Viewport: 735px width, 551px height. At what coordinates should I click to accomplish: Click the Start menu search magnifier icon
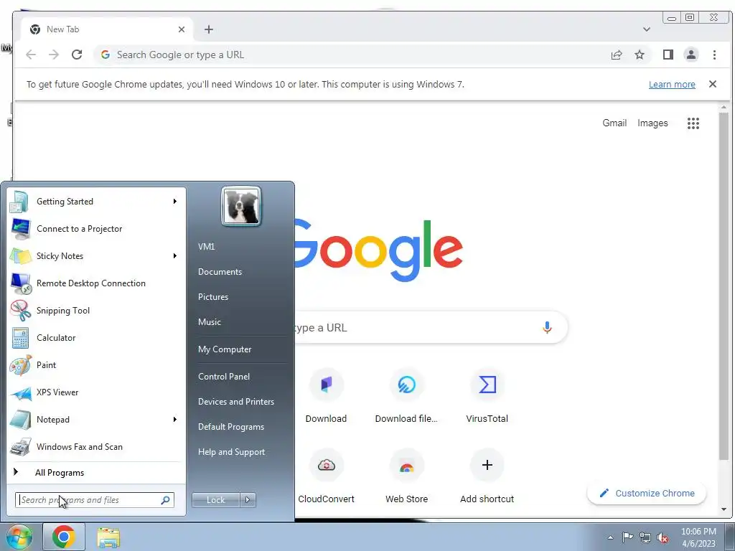click(x=166, y=500)
